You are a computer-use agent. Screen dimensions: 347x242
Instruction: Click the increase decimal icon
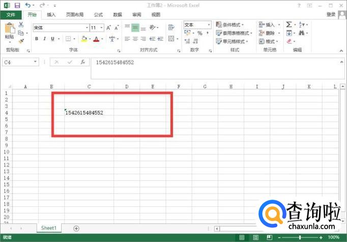click(187, 41)
